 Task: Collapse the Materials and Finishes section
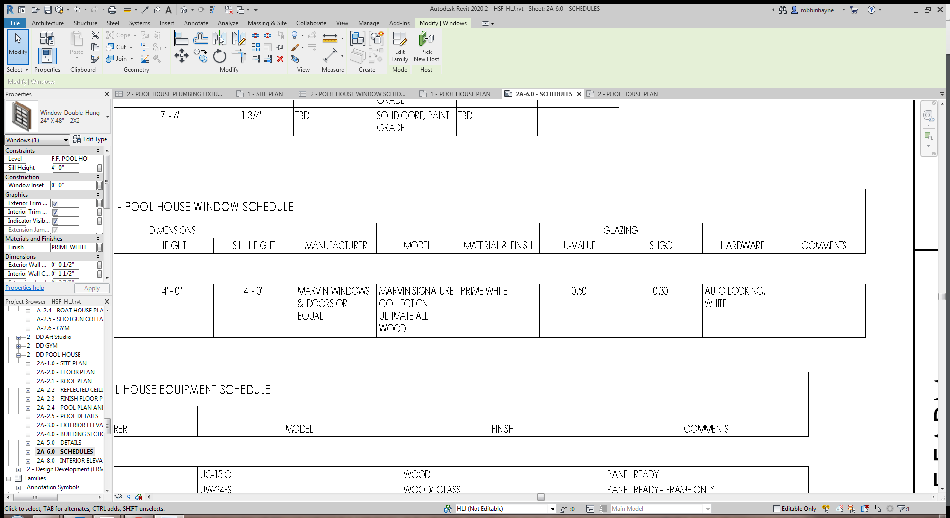tap(98, 239)
